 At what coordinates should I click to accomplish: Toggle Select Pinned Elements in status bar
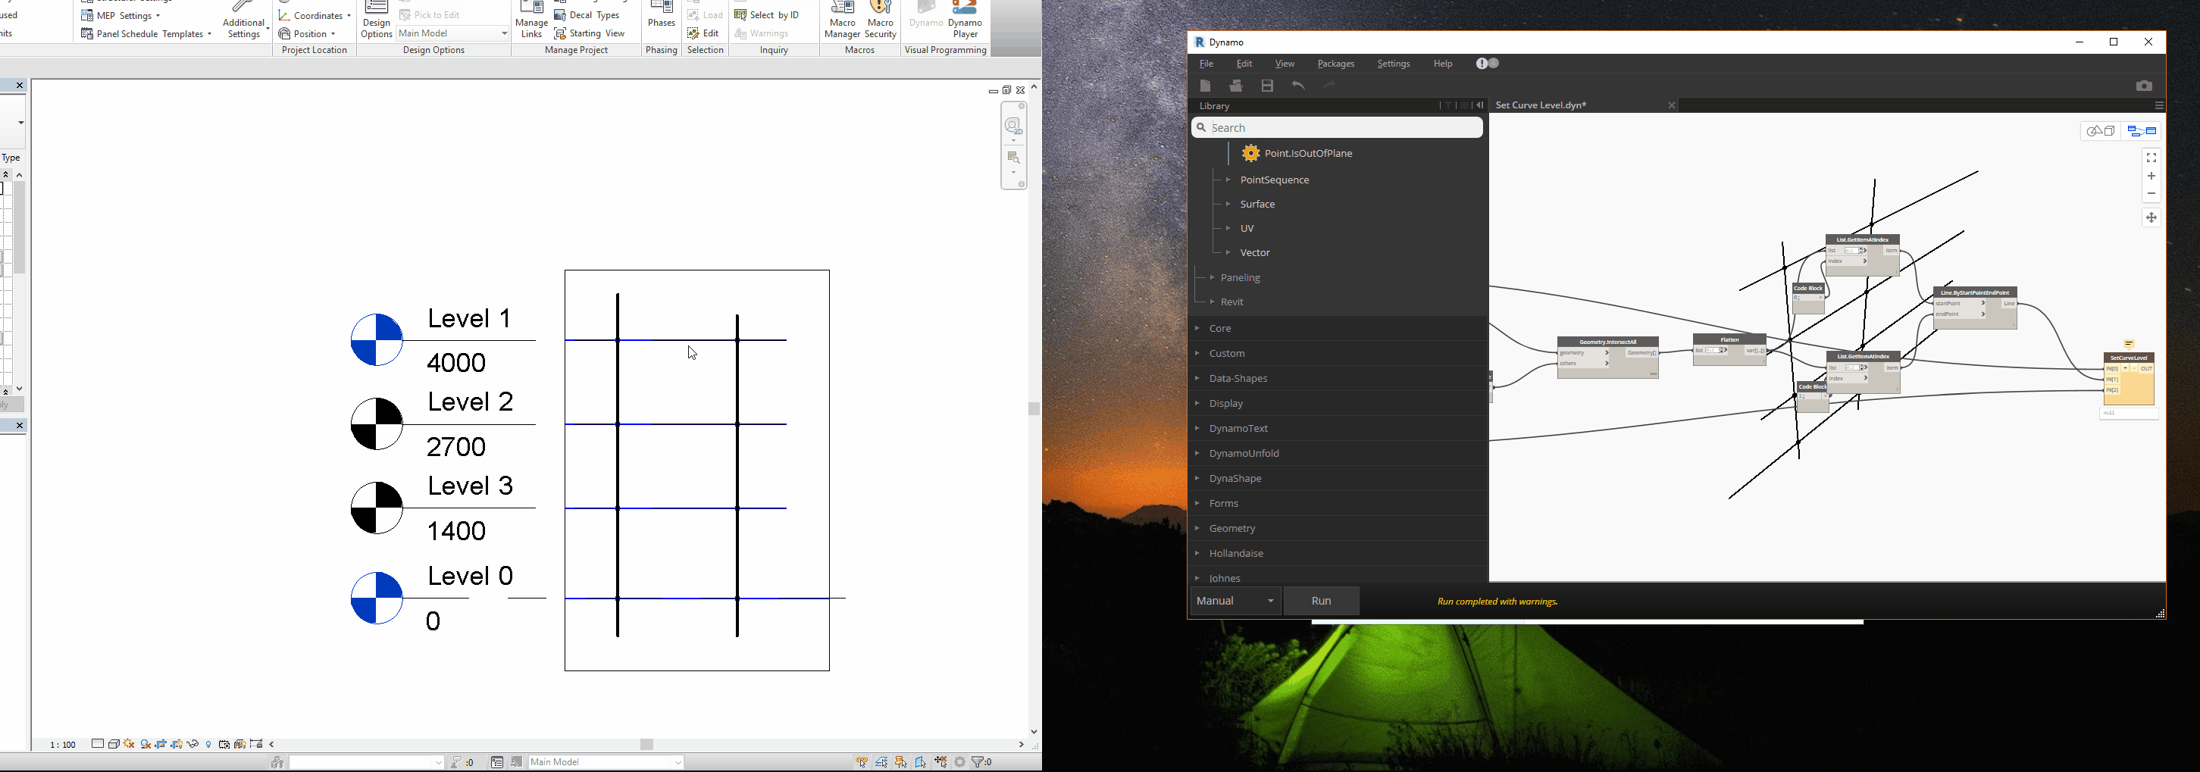click(x=901, y=763)
